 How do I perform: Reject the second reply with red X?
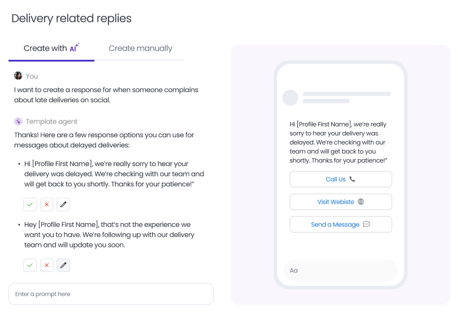point(47,265)
